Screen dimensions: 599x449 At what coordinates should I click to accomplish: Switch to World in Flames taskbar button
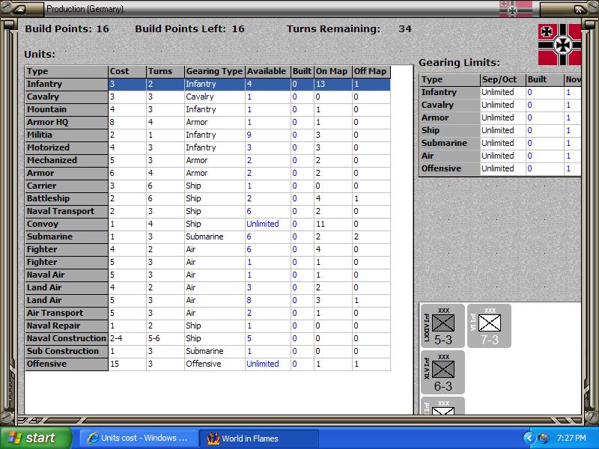pyautogui.click(x=259, y=439)
